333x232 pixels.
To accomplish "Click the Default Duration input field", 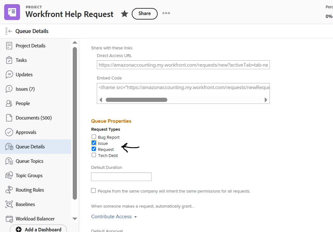I will 121,177.
